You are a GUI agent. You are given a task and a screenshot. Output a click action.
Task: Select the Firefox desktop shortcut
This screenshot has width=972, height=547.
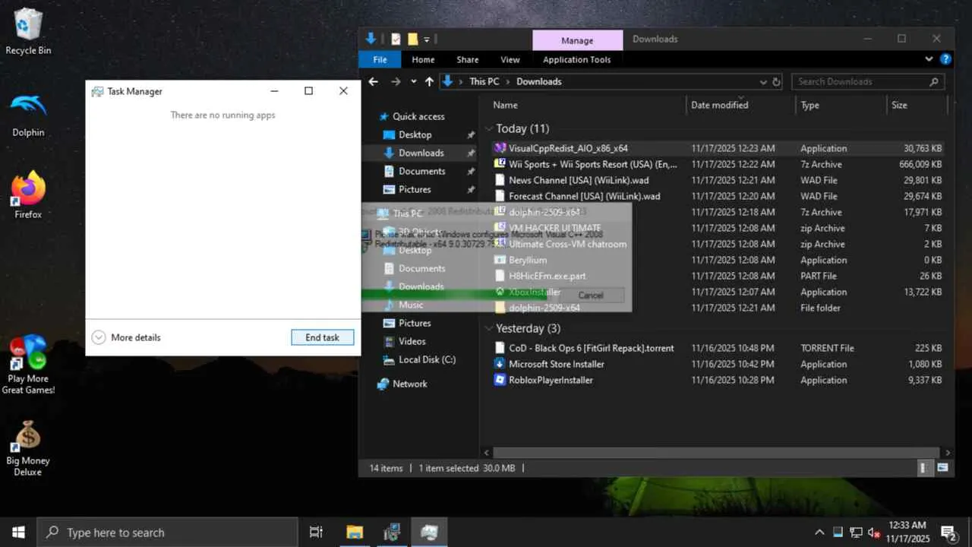tap(29, 195)
